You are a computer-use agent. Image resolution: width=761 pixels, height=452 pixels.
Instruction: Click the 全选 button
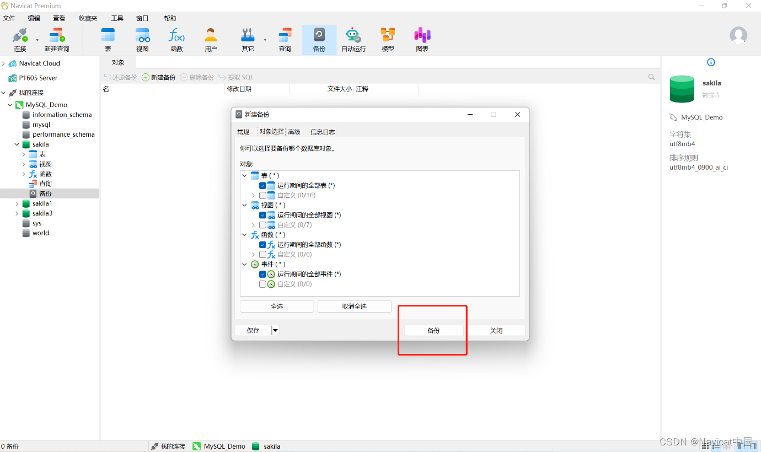(277, 306)
